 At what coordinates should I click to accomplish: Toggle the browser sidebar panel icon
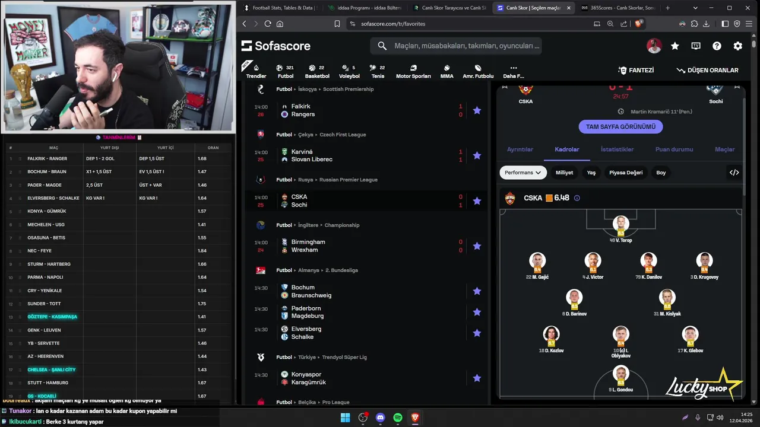tap(725, 24)
